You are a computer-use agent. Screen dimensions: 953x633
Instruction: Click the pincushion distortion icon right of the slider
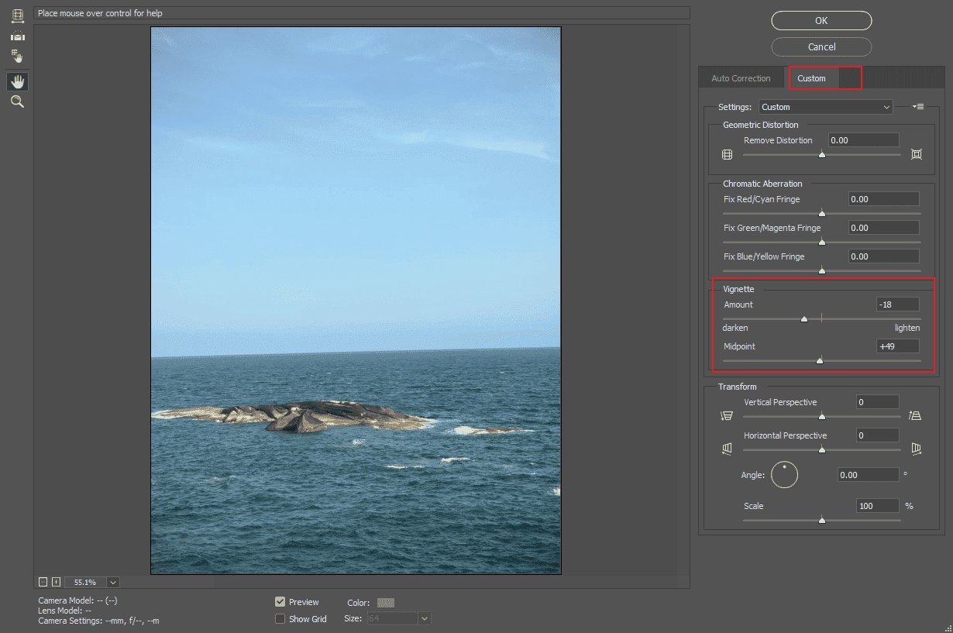(917, 154)
